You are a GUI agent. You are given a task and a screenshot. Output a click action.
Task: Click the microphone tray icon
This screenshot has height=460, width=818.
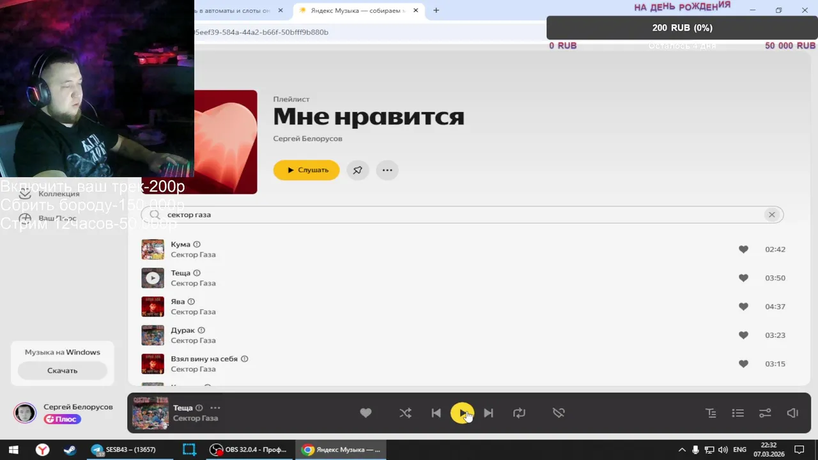695,450
